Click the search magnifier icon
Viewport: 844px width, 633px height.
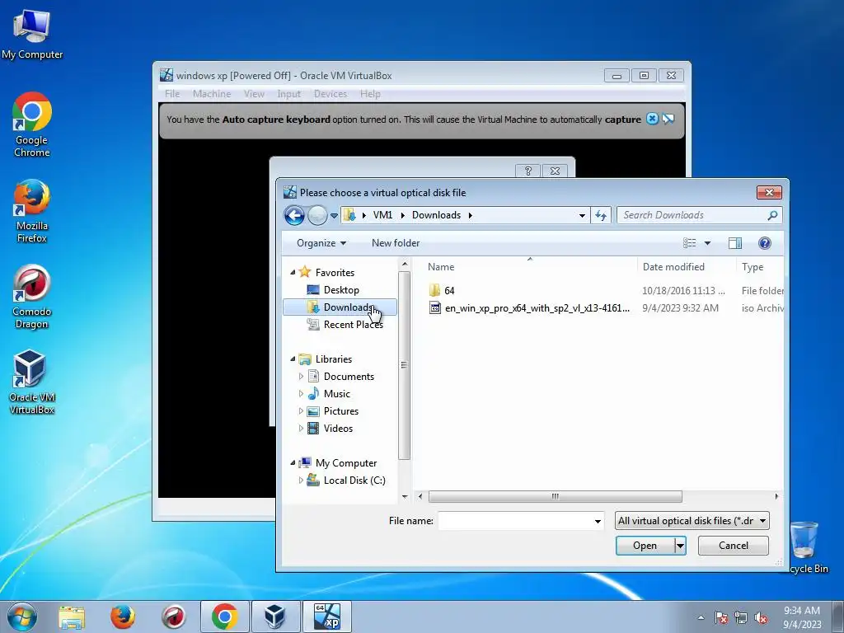coord(772,215)
